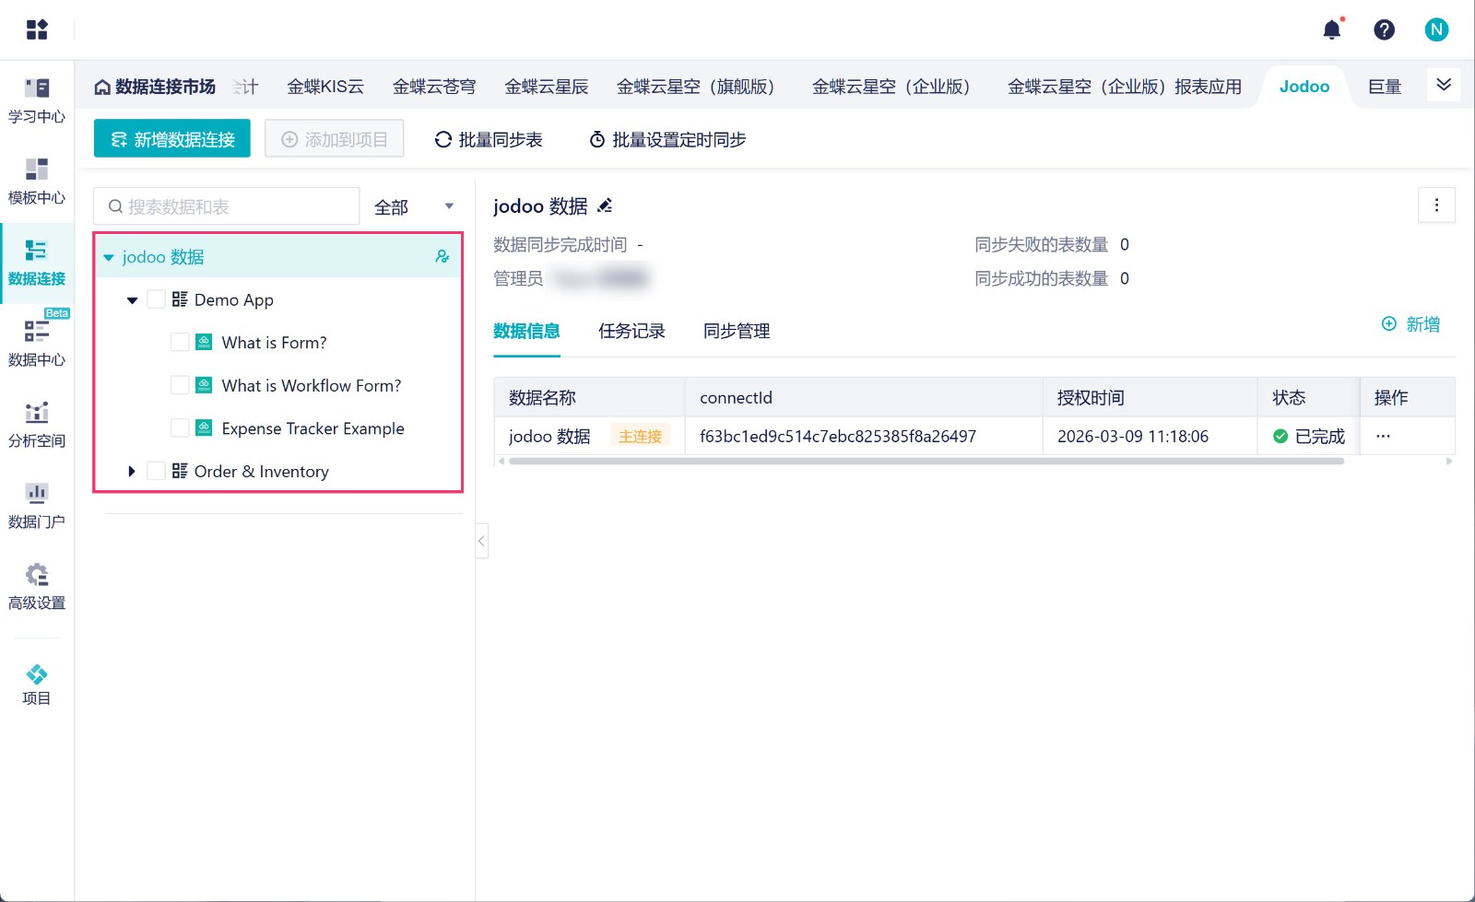Viewport: 1475px width, 902px height.
Task: Click the edit pencil next to jodoo 数据 title
Action: (605, 205)
